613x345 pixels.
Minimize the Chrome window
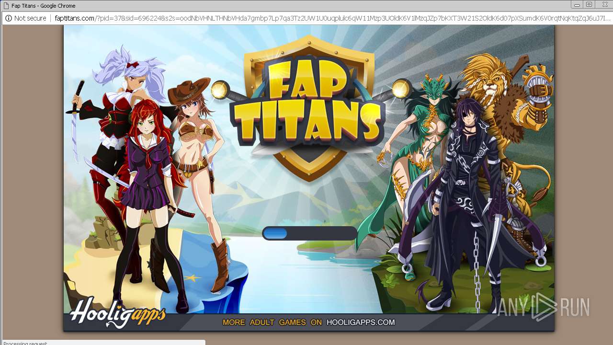click(577, 5)
